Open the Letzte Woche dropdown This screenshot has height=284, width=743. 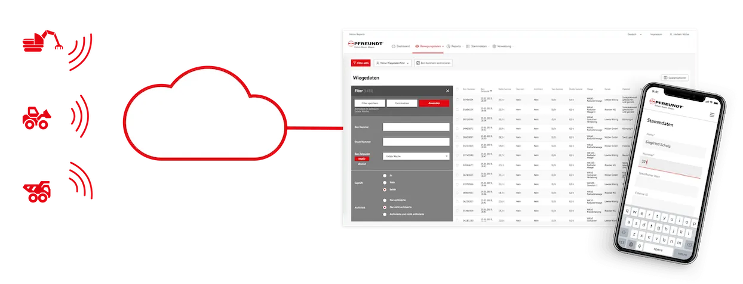tap(416, 156)
